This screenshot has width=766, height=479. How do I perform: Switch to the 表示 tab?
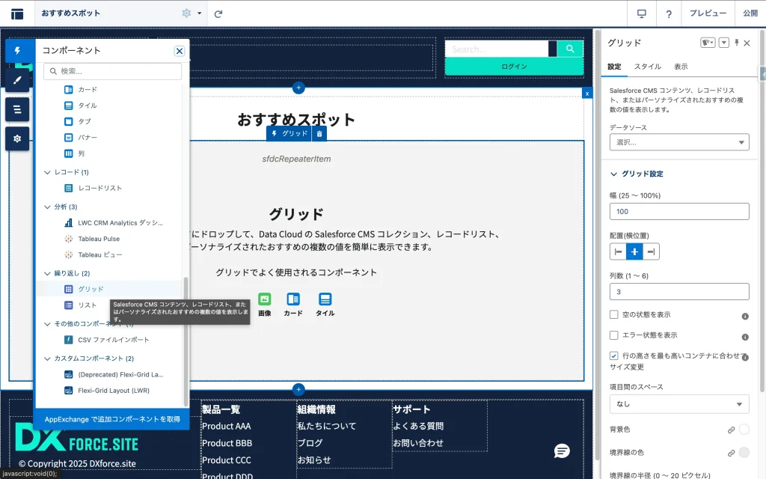pyautogui.click(x=681, y=67)
